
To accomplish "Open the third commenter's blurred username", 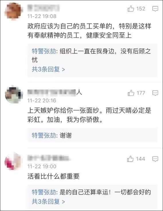I will pos(48,158).
